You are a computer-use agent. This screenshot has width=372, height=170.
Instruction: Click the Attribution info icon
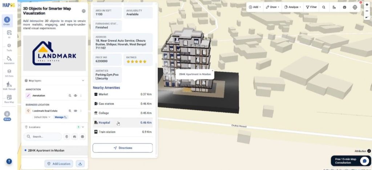coord(369,151)
